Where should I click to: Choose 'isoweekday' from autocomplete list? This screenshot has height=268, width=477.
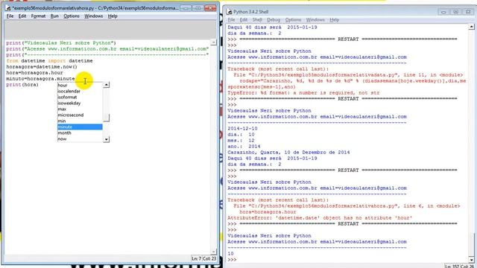80,103
